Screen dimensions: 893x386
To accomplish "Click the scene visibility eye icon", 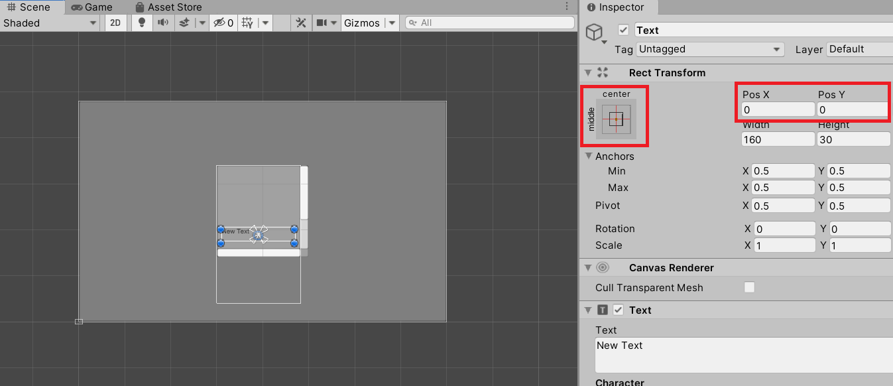I will (219, 23).
